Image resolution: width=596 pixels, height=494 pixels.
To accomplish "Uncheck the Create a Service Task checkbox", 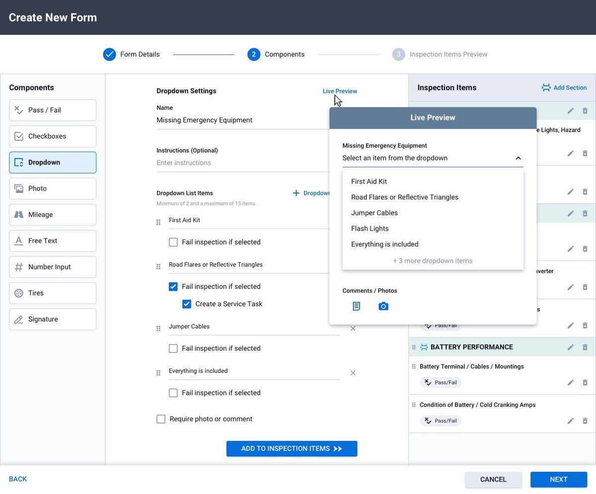I will [187, 304].
